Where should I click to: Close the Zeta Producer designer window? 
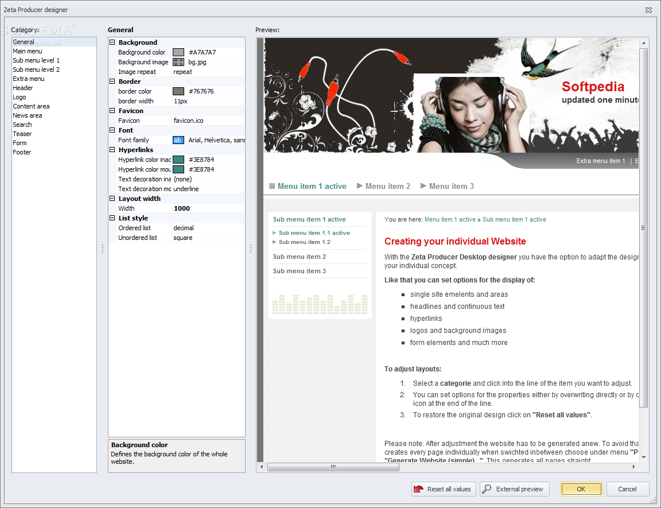click(648, 10)
